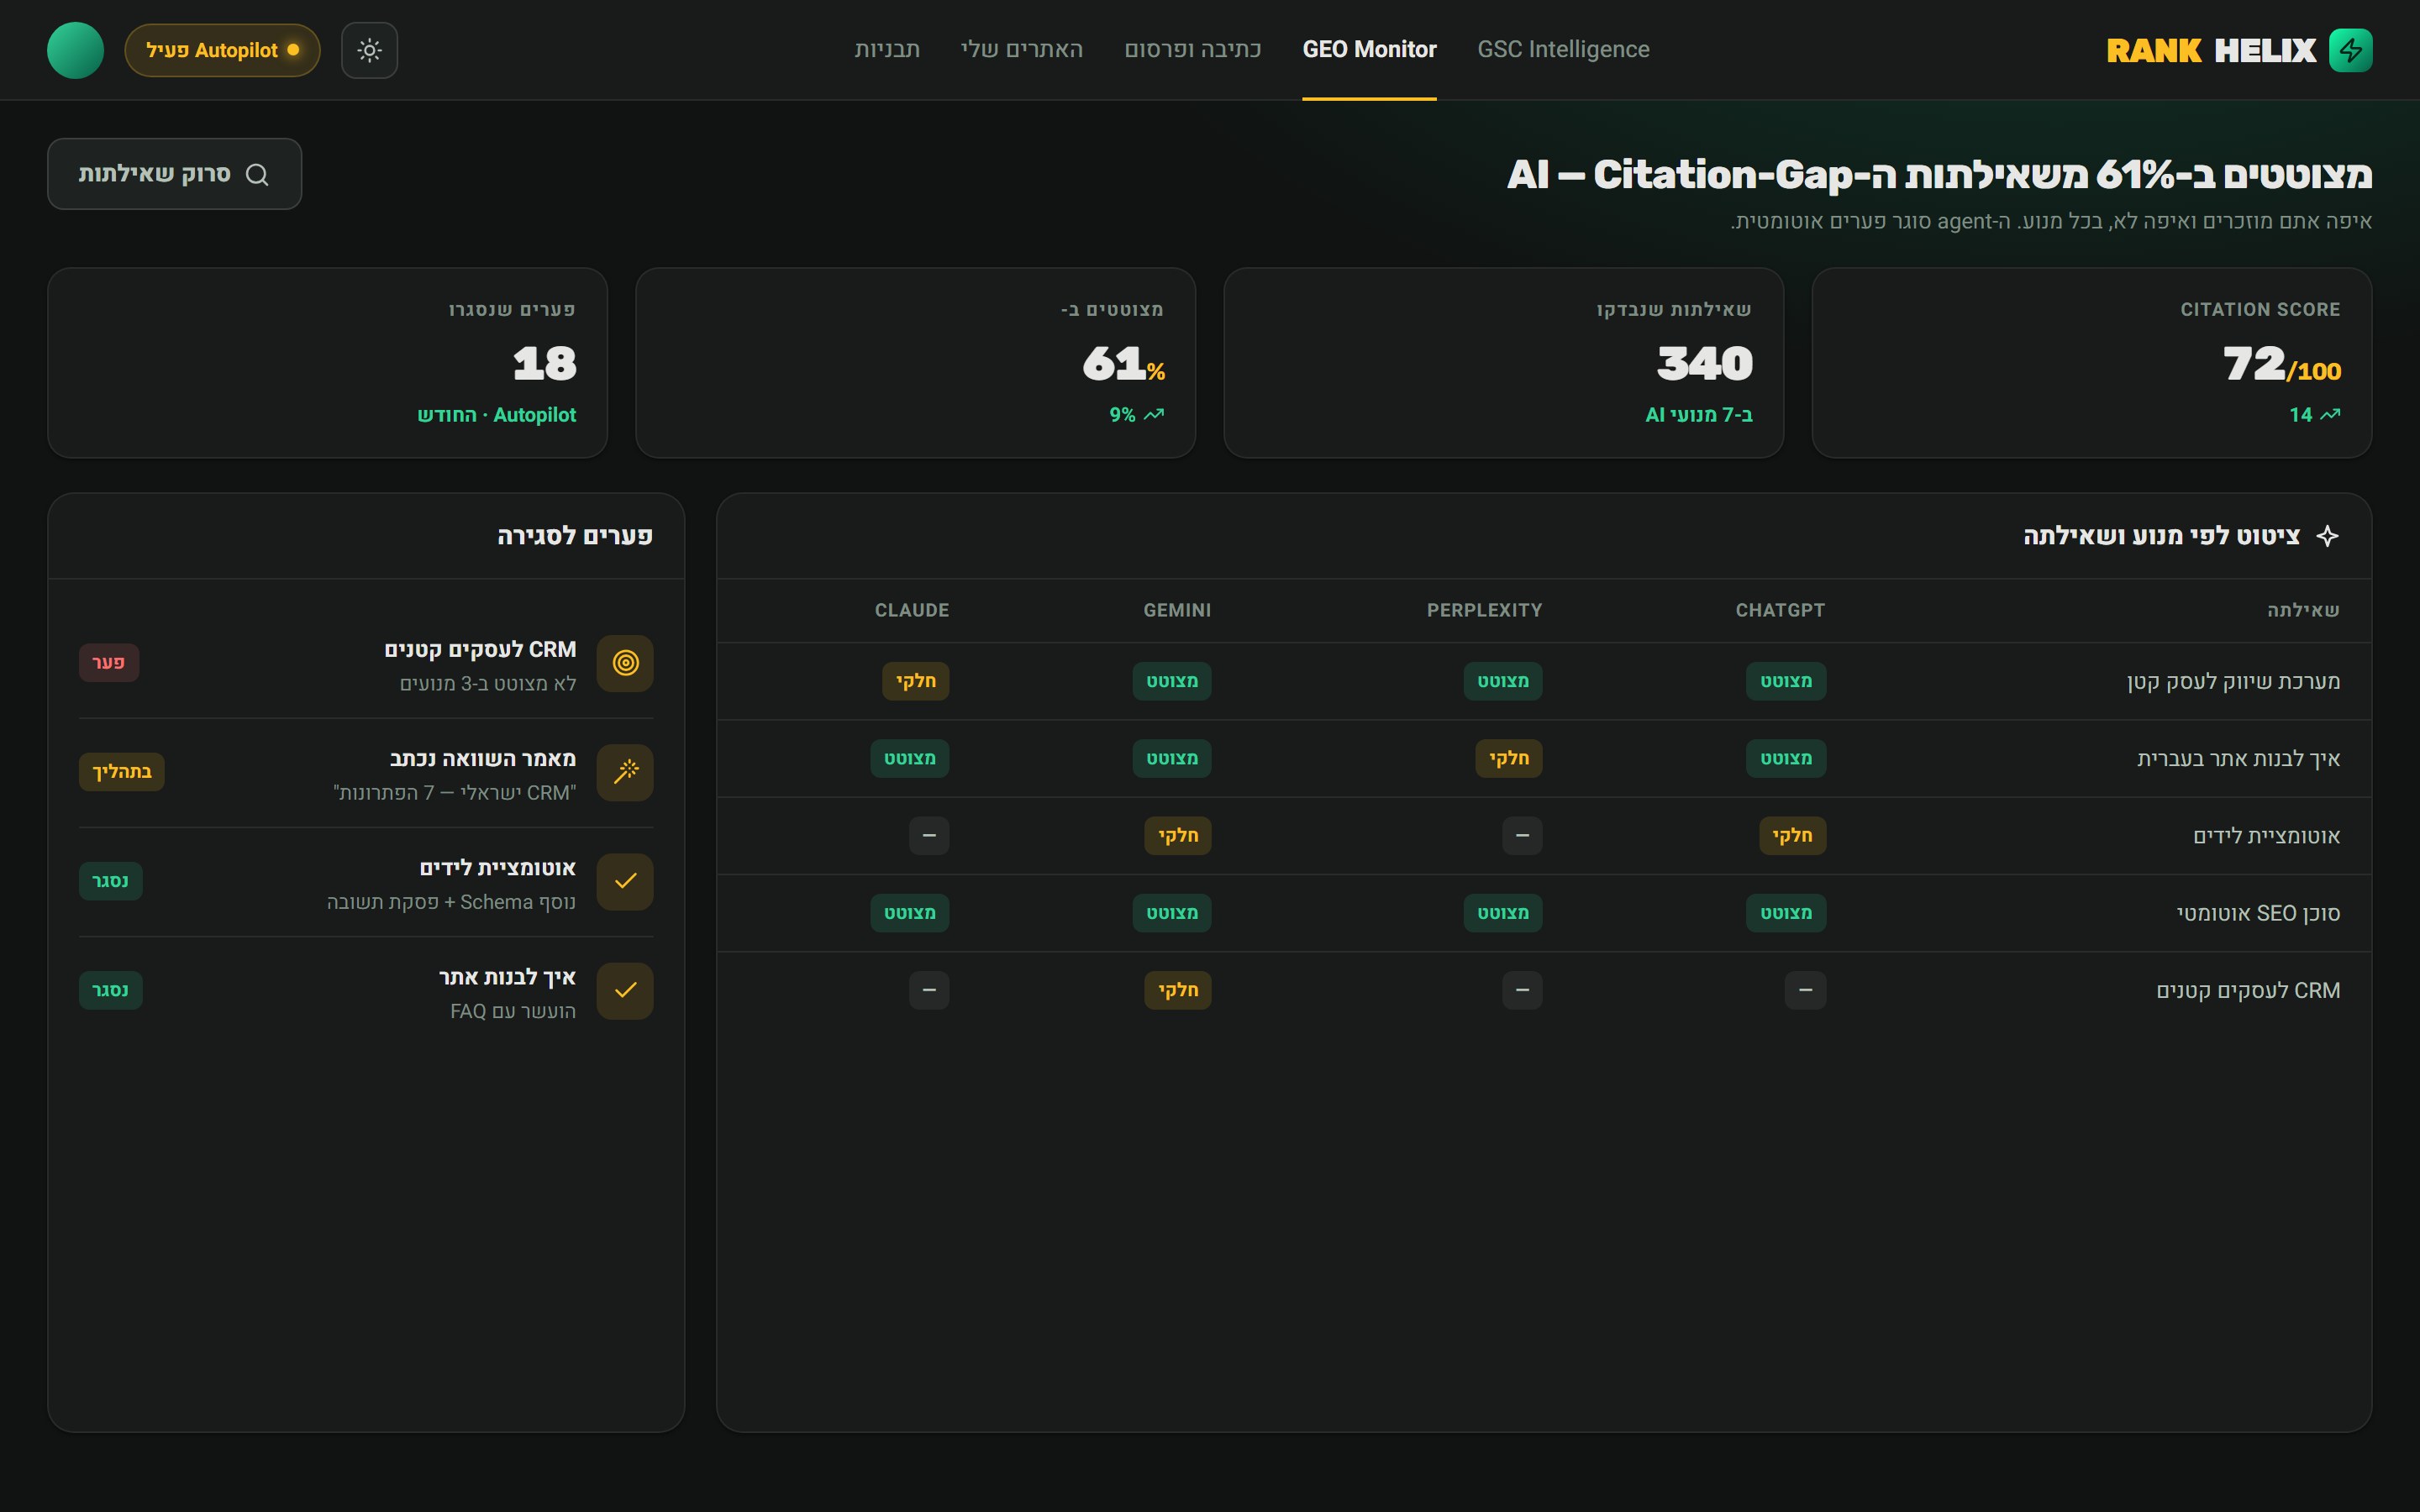The height and width of the screenshot is (1512, 2420).
Task: Select the מערכת שיווק לעסק קטן query row
Action: (x=1544, y=681)
